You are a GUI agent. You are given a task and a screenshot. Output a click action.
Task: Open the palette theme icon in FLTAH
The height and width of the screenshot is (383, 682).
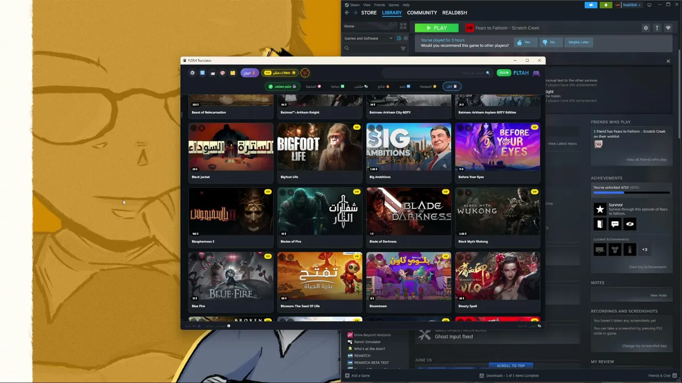(223, 73)
